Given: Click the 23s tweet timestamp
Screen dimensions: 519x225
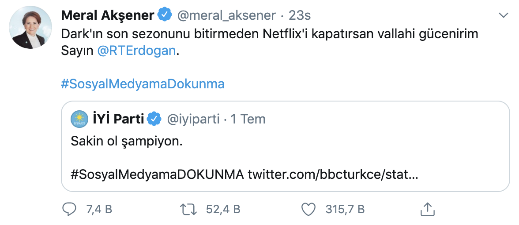Looking at the screenshot, I should click(x=300, y=15).
